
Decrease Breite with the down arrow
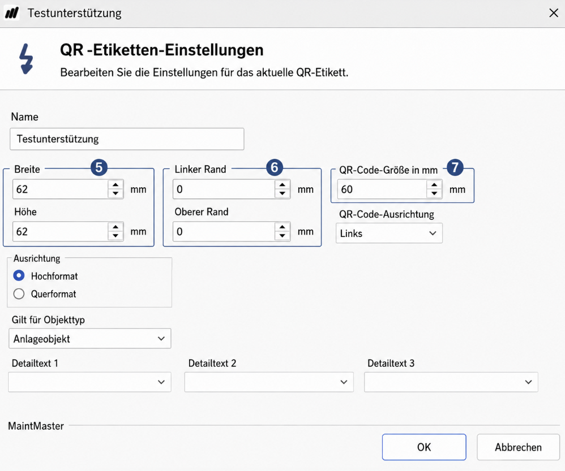[115, 193]
